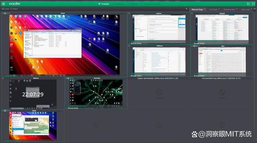Screen dimensions: 257x143
Task: Expand Browser Active status arrow under Andrew's screen
Action: [x=129, y=44]
